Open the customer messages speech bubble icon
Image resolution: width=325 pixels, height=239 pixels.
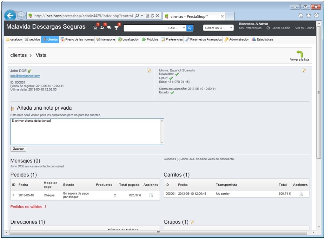click(109, 28)
